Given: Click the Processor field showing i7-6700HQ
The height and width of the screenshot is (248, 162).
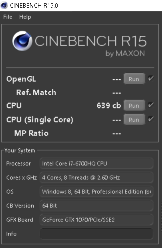Looking at the screenshot, I should point(96,164).
